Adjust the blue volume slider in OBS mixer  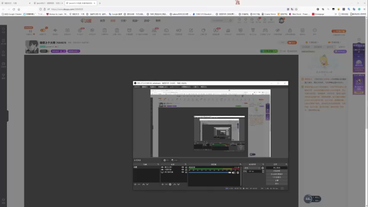pos(210,172)
